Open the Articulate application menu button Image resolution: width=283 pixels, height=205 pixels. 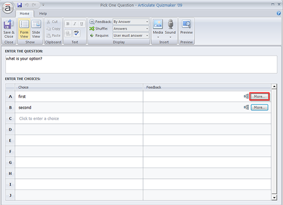click(x=8, y=8)
